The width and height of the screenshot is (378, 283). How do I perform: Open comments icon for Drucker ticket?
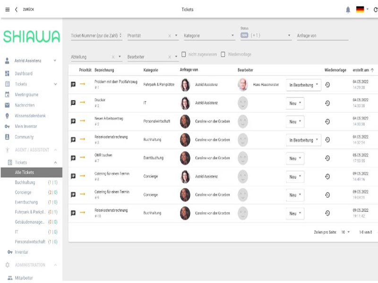tap(73, 103)
